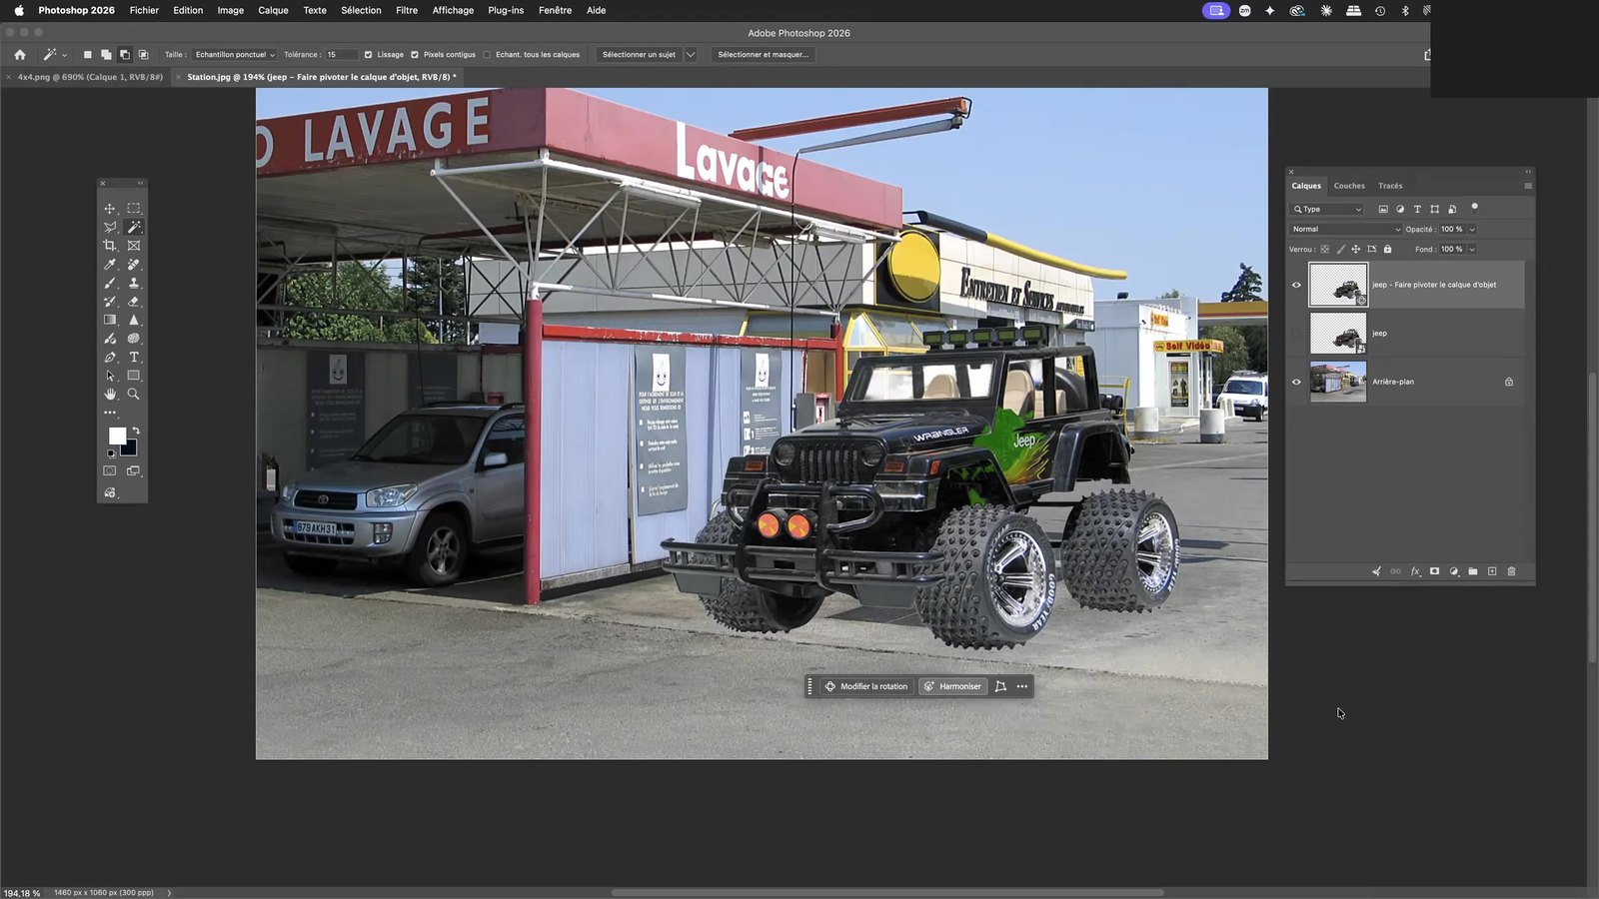Open the Edit Toolbar three-dots menu
Viewport: 1599px width, 899px height.
pos(110,413)
